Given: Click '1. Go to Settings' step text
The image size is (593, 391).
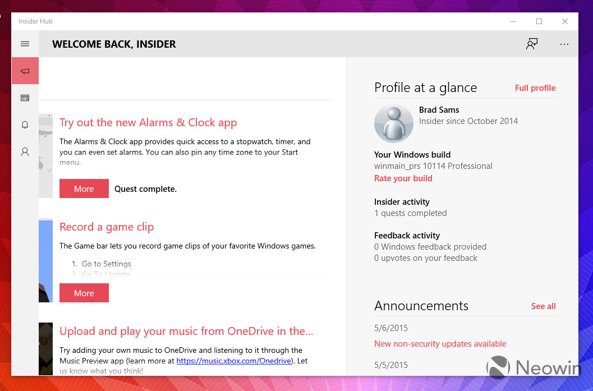Looking at the screenshot, I should coord(102,264).
